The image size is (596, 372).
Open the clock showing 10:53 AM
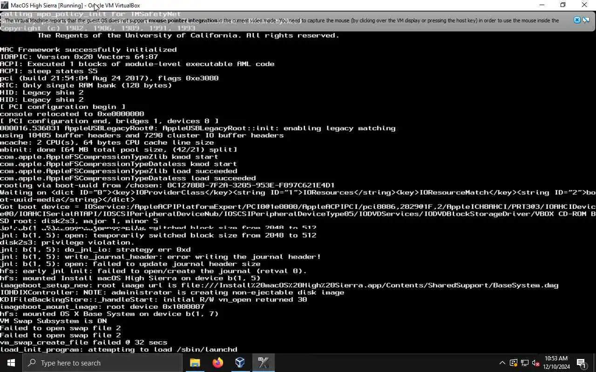click(x=556, y=363)
